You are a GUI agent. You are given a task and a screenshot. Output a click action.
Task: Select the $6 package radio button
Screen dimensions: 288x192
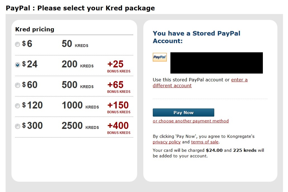(x=17, y=44)
